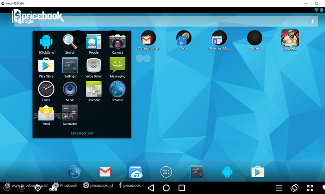Toggle Andy fullscreen mode
Viewport: 325px width, 194px height.
tap(310, 188)
